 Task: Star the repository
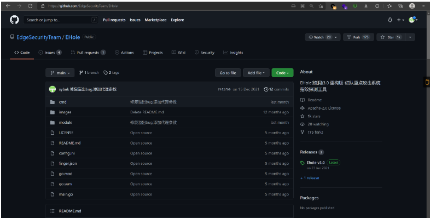391,37
